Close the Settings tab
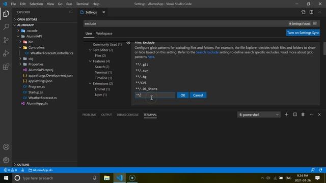Screen dimensions: 326x183 [x=103, y=12]
